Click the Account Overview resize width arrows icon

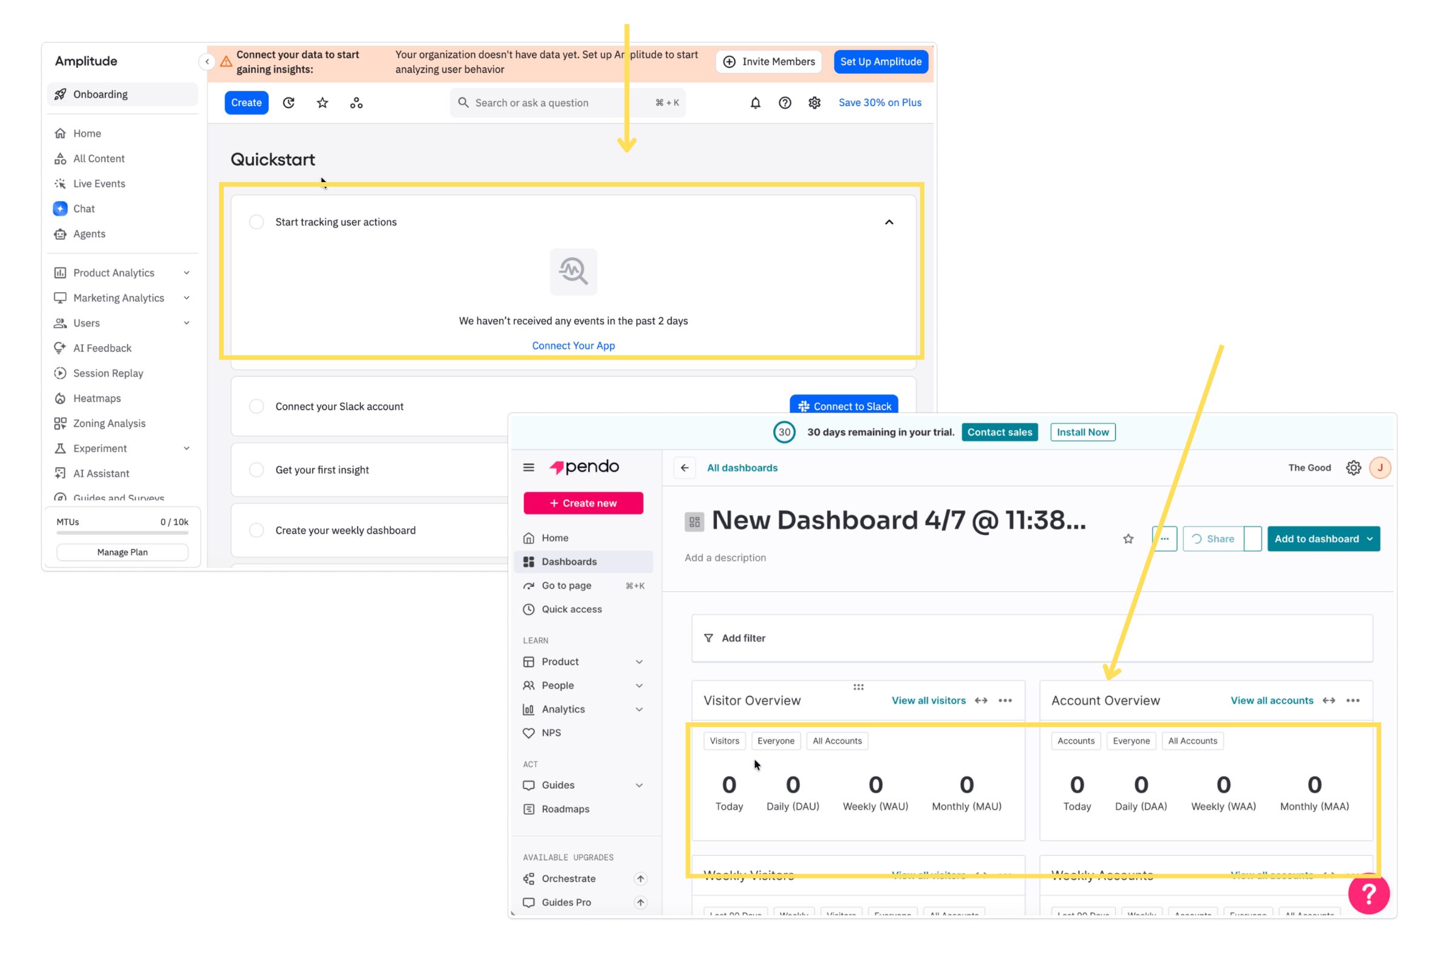(x=1329, y=701)
